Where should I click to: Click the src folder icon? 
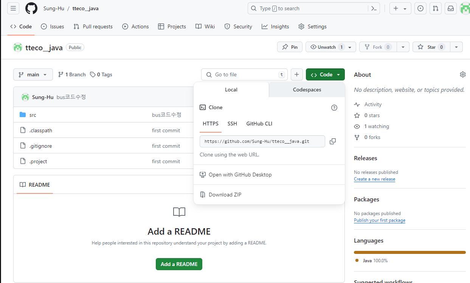(23, 114)
